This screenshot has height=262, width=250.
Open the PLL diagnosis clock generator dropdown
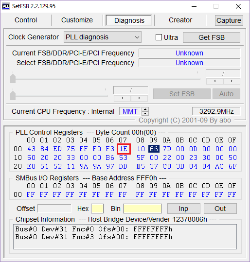[x=103, y=37]
